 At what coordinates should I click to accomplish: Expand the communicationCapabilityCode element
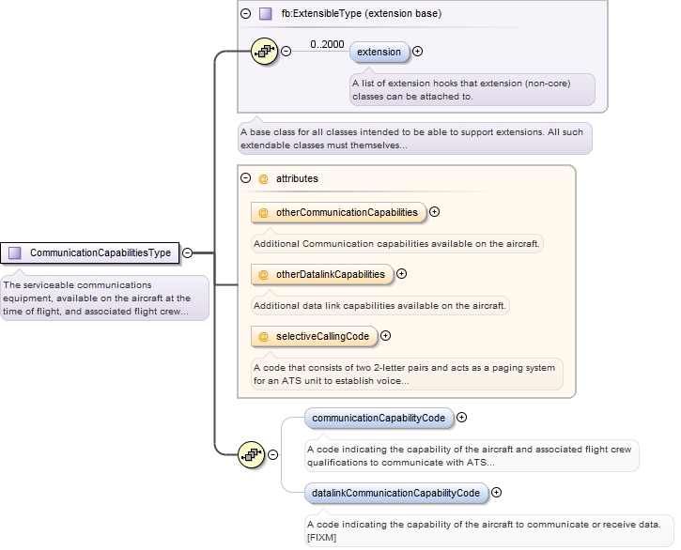[x=461, y=418]
